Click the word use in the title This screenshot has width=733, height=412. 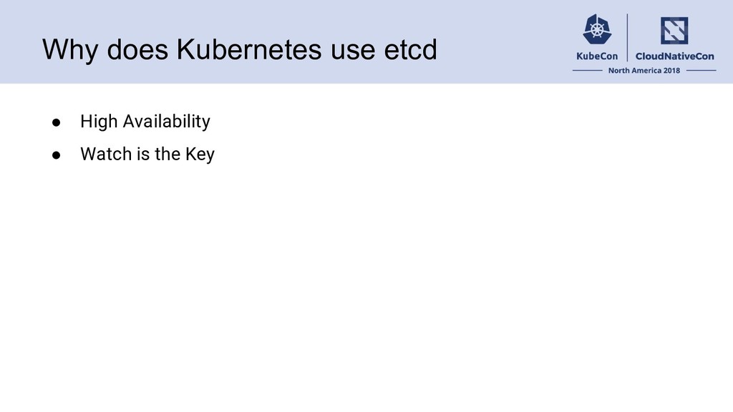point(353,51)
